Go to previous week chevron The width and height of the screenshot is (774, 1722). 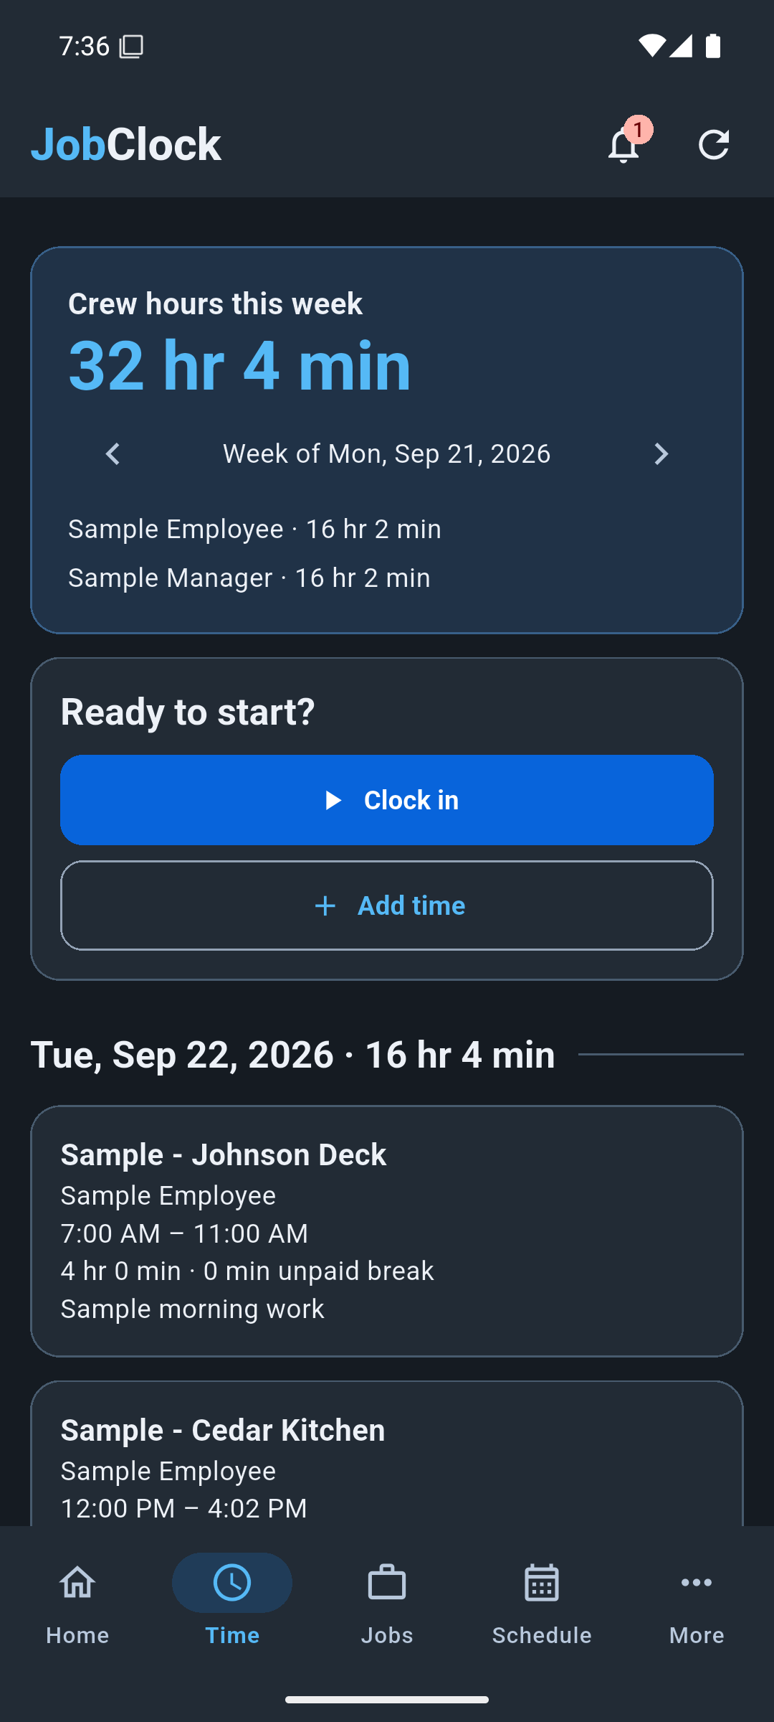tap(113, 454)
